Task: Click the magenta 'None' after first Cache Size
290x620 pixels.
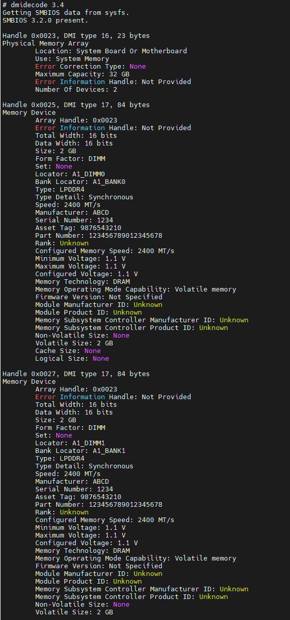Action: [92, 351]
